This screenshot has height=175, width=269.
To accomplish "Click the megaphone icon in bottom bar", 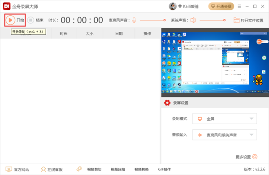I will [x=79, y=169].
